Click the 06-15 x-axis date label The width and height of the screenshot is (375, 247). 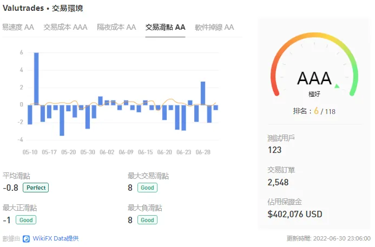pos(146,152)
